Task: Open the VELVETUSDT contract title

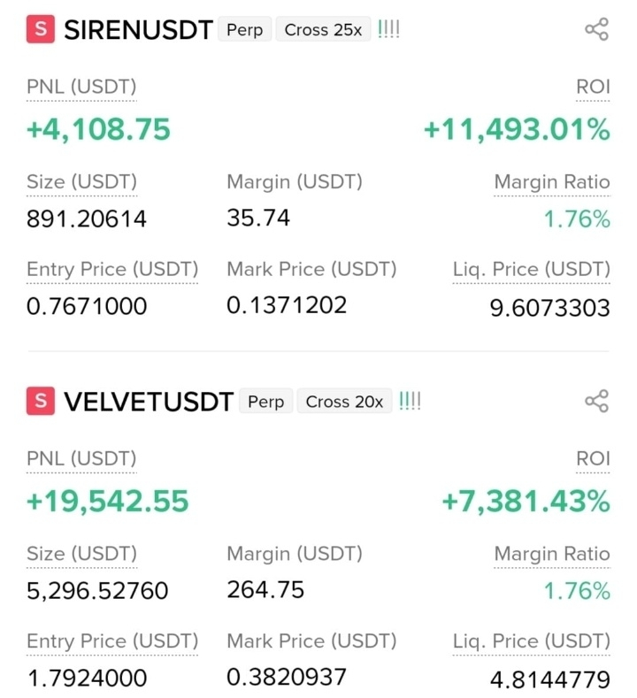Action: click(x=150, y=402)
